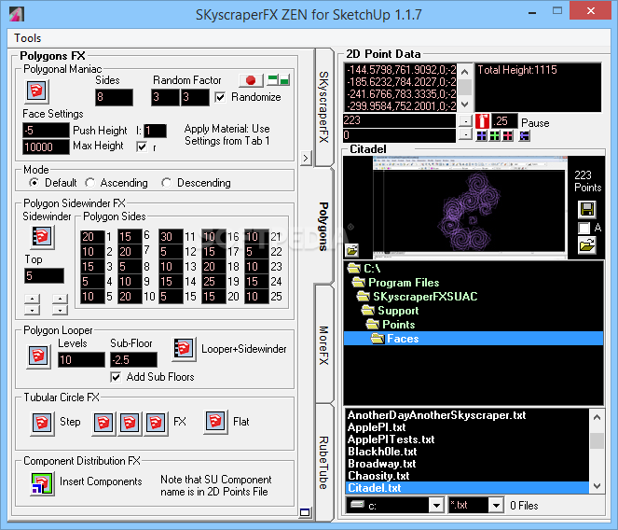Image resolution: width=618 pixels, height=530 pixels.
Task: Click the dash button next to 223 field
Action: coord(465,121)
